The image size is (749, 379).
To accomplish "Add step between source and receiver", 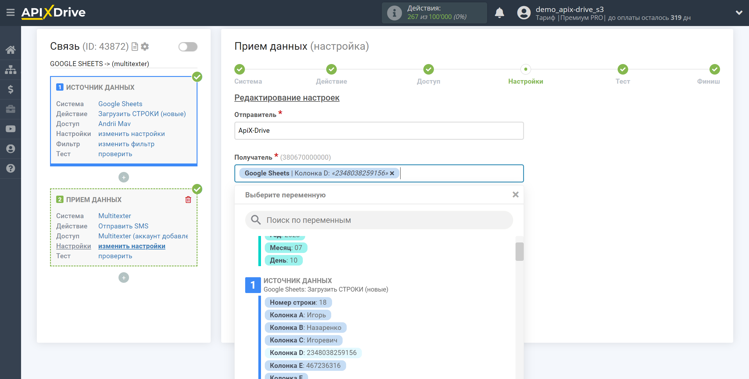I will pyautogui.click(x=124, y=177).
